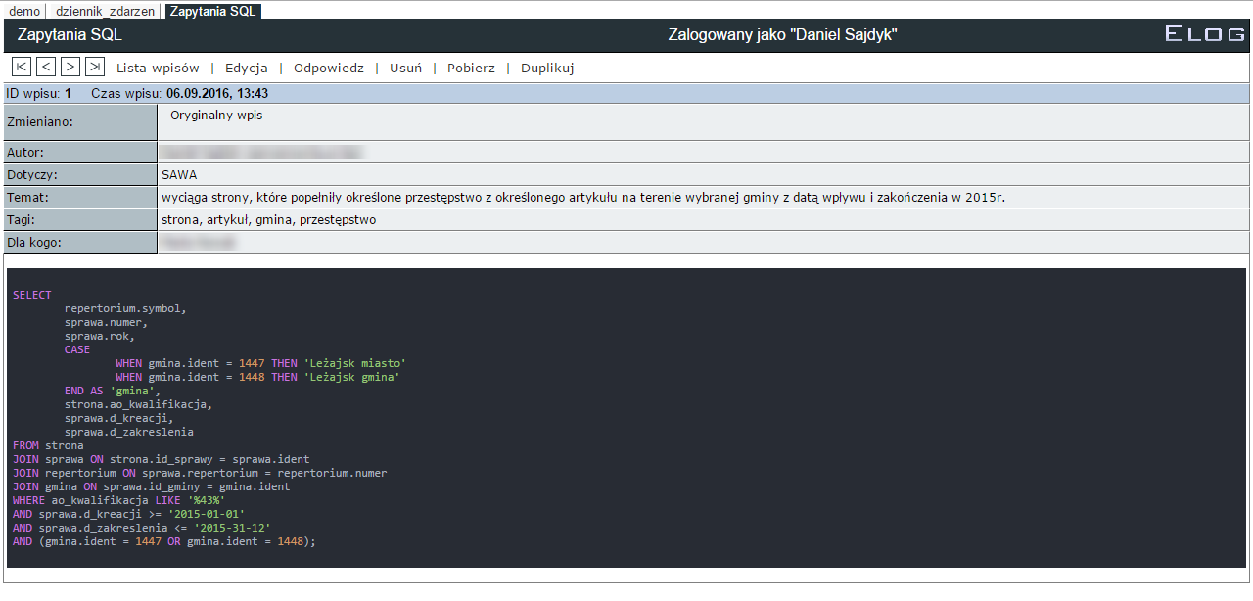The height and width of the screenshot is (601, 1253).
Task: Click the 'SAWA' value
Action: tap(179, 175)
